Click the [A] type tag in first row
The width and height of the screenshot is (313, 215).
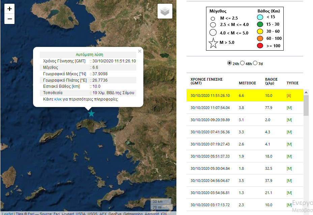tap(289, 96)
